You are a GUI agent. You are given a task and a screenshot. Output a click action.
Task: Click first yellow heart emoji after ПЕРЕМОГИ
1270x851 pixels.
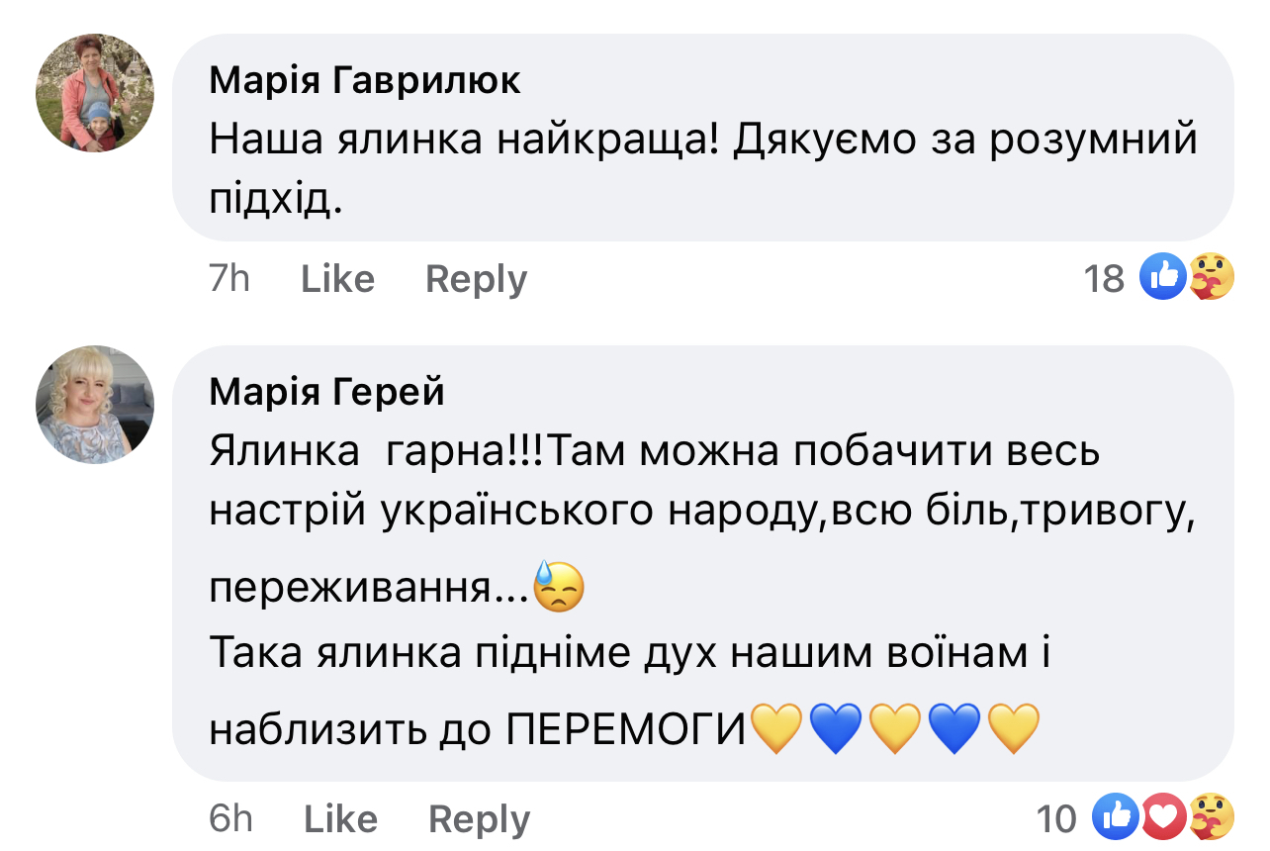point(777,727)
